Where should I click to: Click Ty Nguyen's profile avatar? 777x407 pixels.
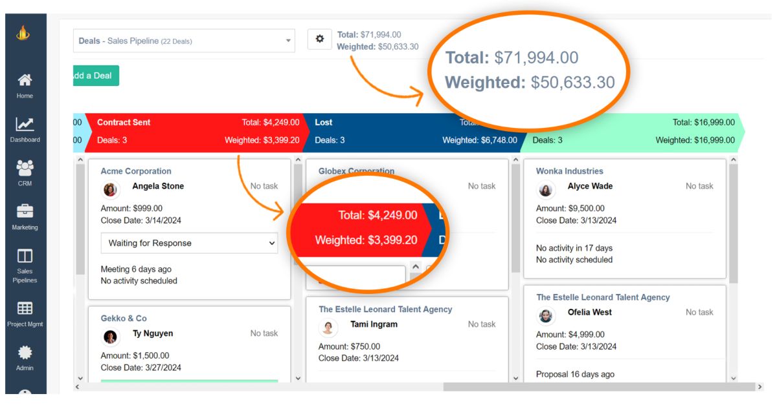point(109,337)
